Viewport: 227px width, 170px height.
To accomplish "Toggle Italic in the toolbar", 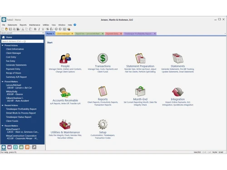I will 39,29.
